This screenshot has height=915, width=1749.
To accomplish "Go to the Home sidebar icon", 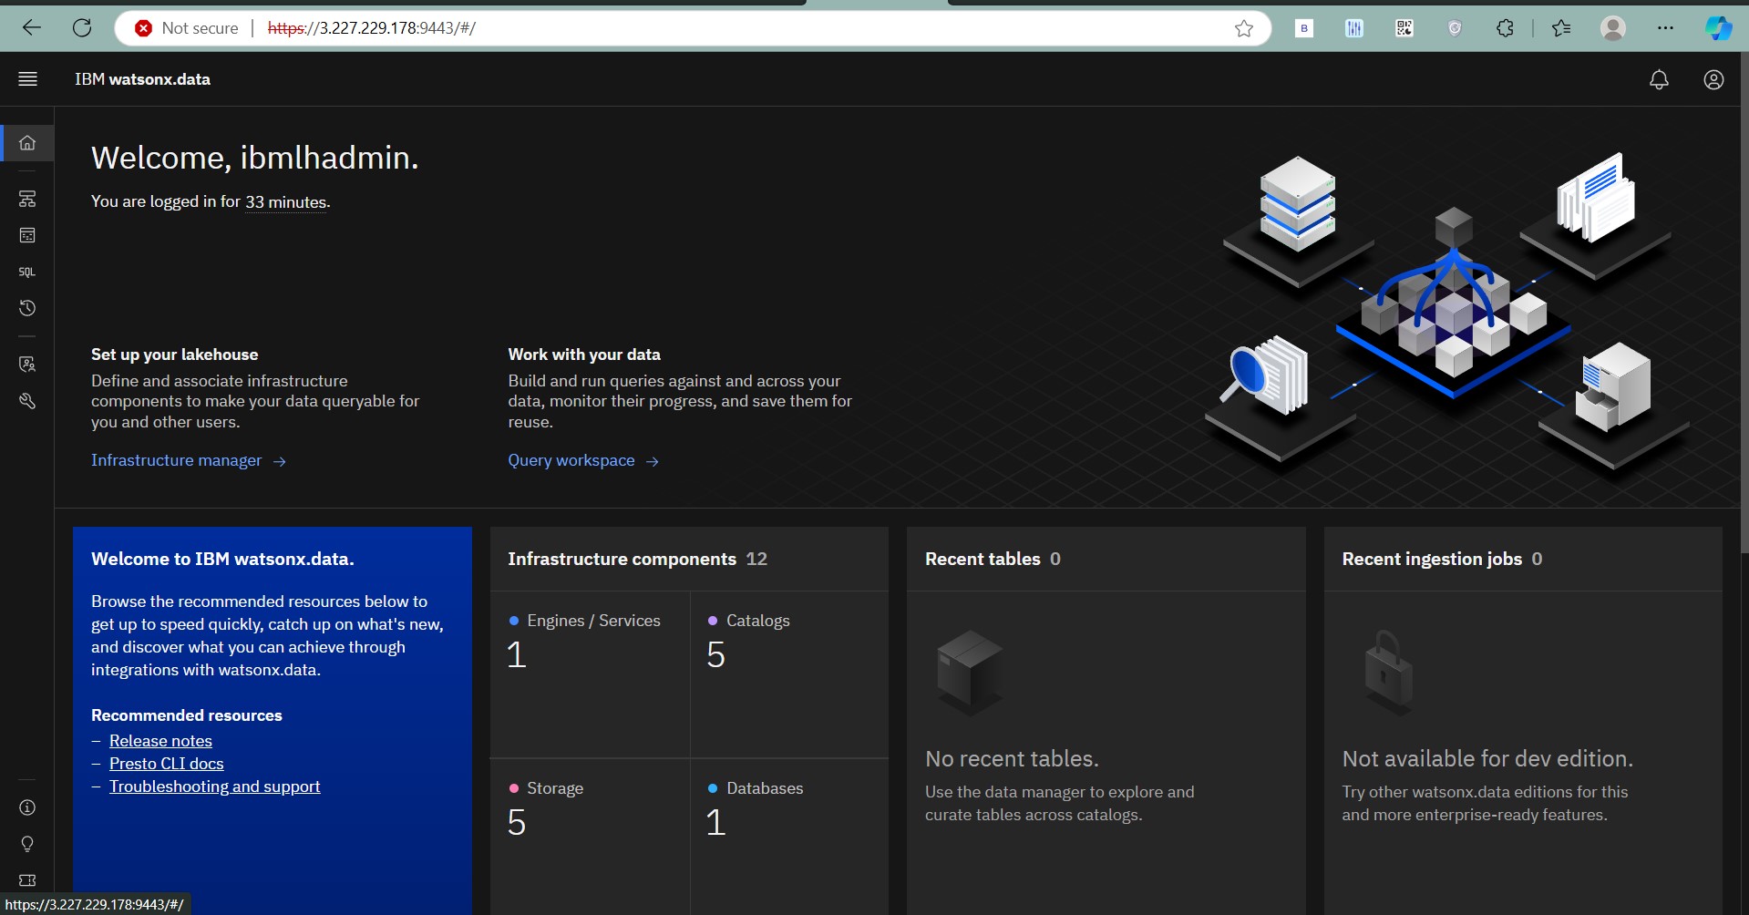I will (27, 143).
